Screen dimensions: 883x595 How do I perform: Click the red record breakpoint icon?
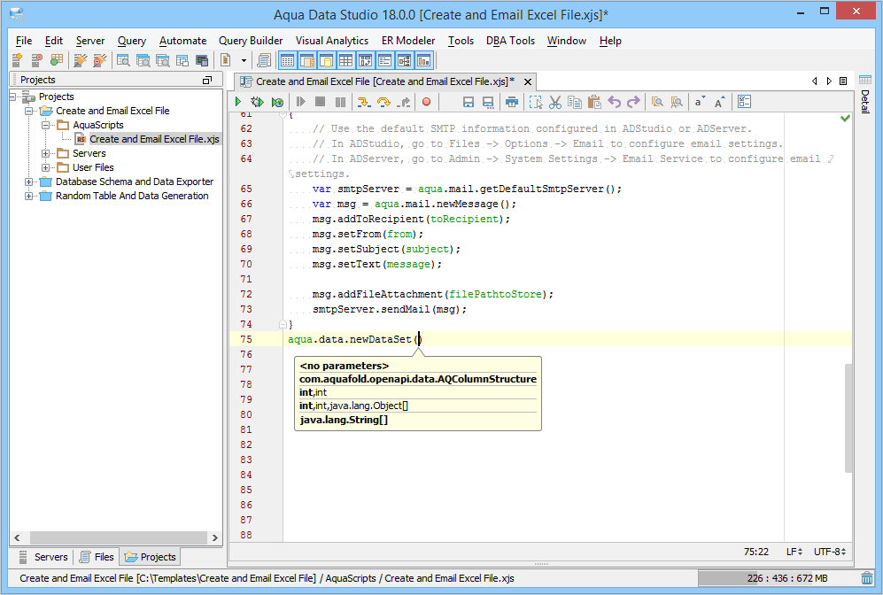tap(426, 103)
